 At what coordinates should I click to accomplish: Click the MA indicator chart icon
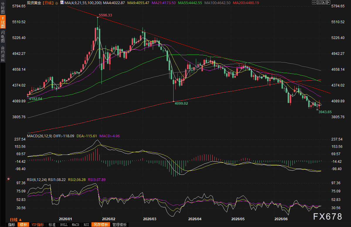pyautogui.click(x=62, y=2)
